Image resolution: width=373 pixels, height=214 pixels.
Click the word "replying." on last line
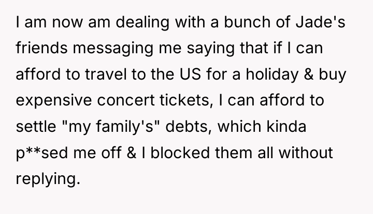tap(48, 179)
